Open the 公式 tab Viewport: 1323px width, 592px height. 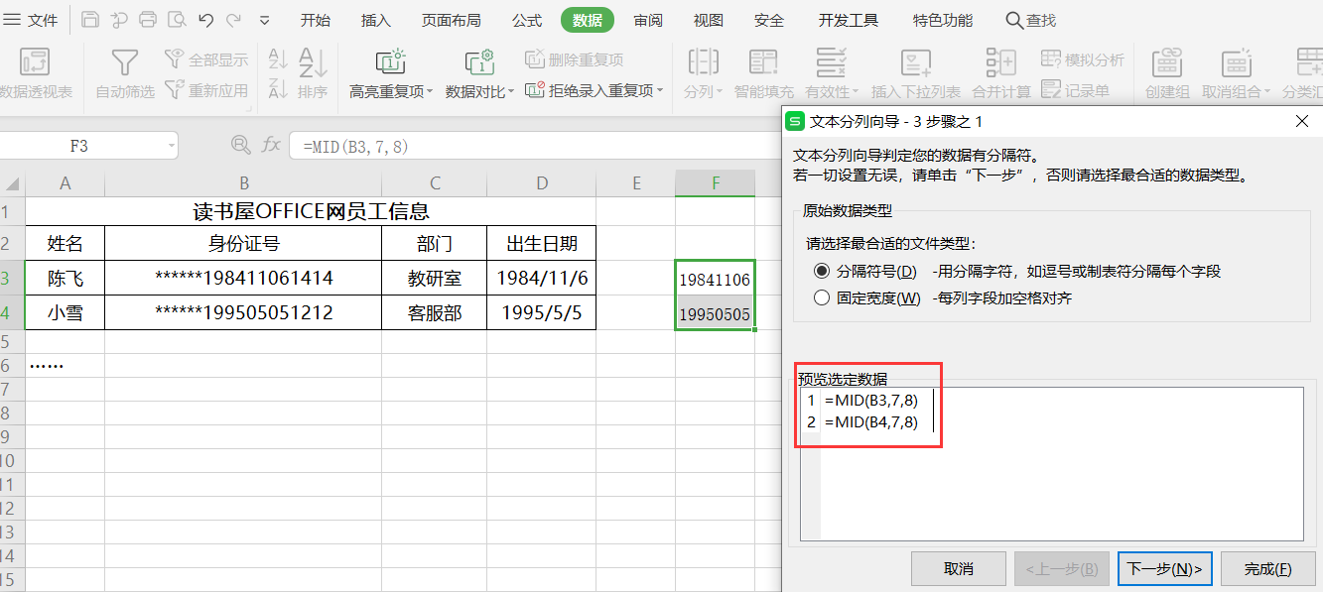[527, 20]
